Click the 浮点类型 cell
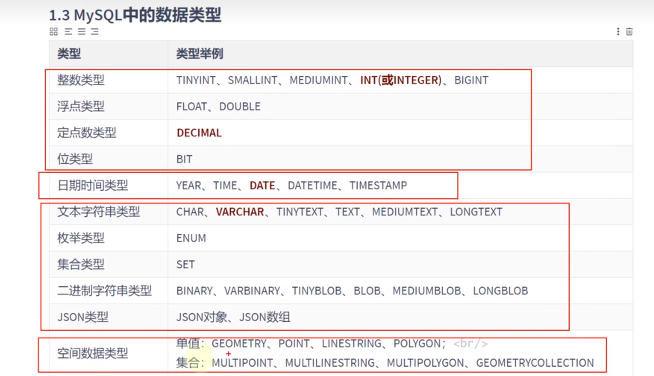The height and width of the screenshot is (376, 654). pyautogui.click(x=109, y=107)
